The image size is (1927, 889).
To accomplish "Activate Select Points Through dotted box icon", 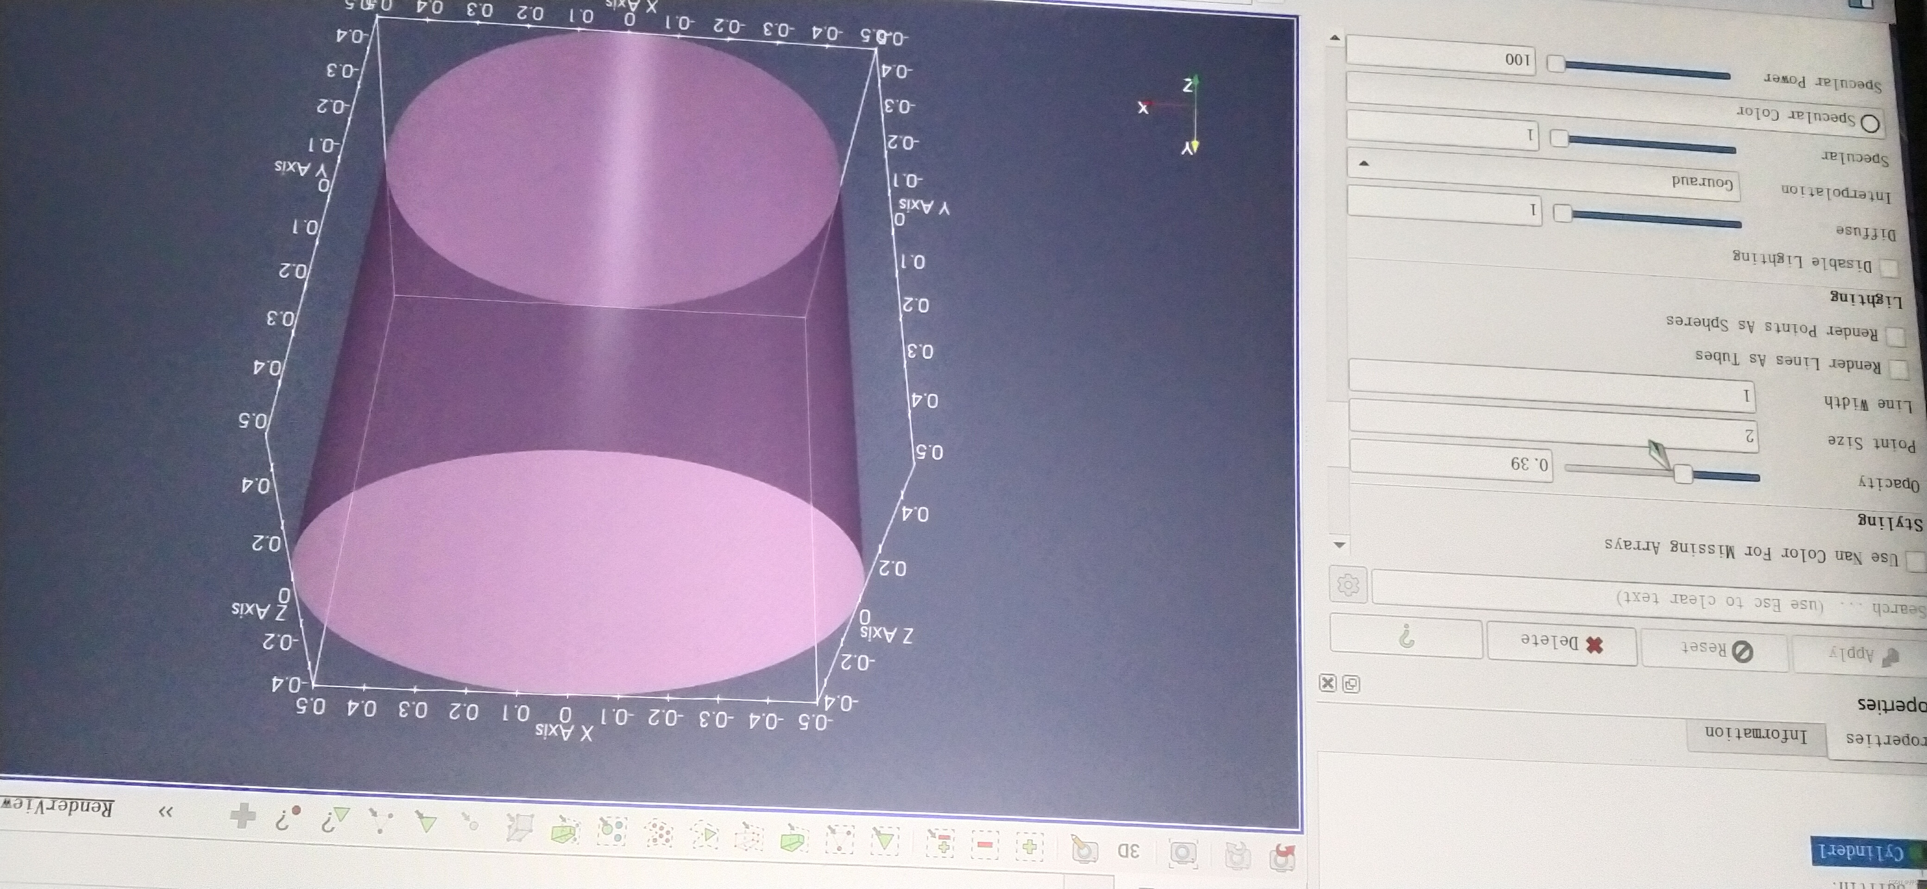I will 748,838.
